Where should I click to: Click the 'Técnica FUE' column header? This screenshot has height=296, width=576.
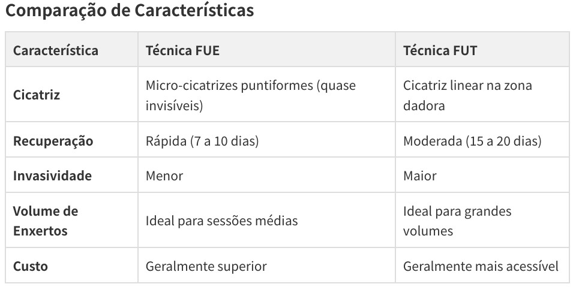182,50
